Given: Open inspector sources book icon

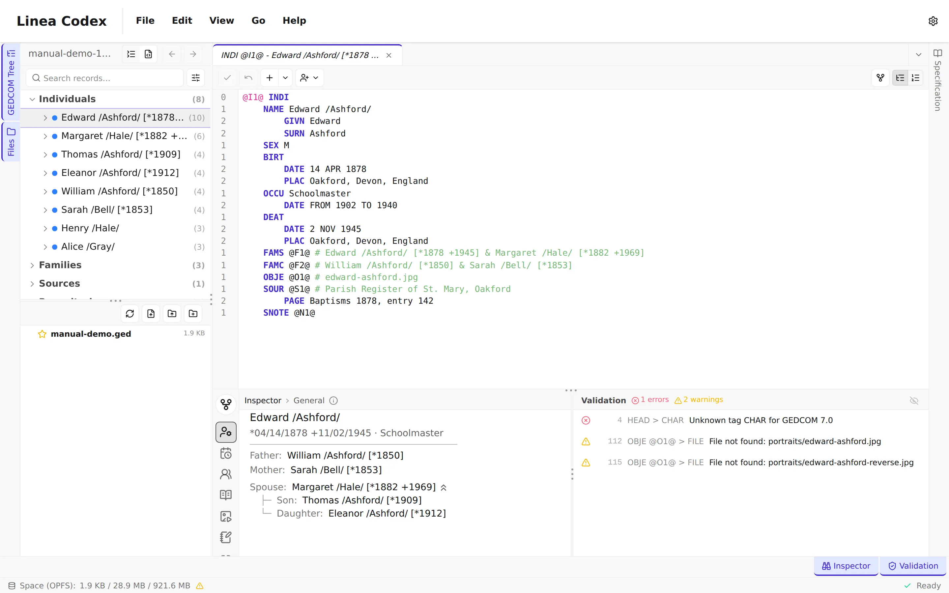Looking at the screenshot, I should click(x=226, y=495).
